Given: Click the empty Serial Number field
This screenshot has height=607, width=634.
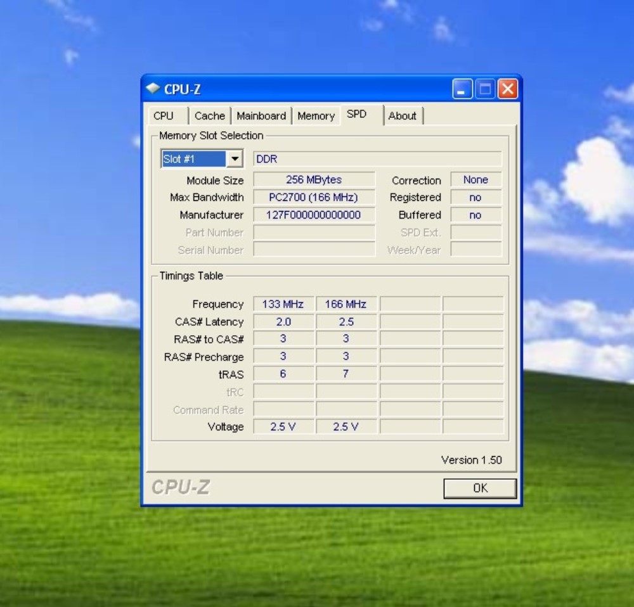Looking at the screenshot, I should coord(314,250).
